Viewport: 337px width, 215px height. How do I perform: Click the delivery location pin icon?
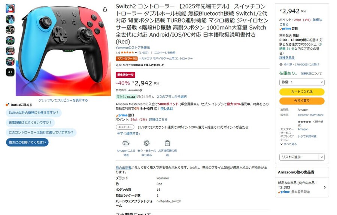pos(281,65)
